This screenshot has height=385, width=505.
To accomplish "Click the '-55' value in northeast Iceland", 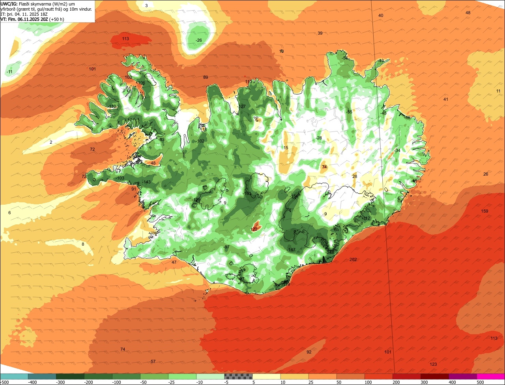I will pos(349,112).
